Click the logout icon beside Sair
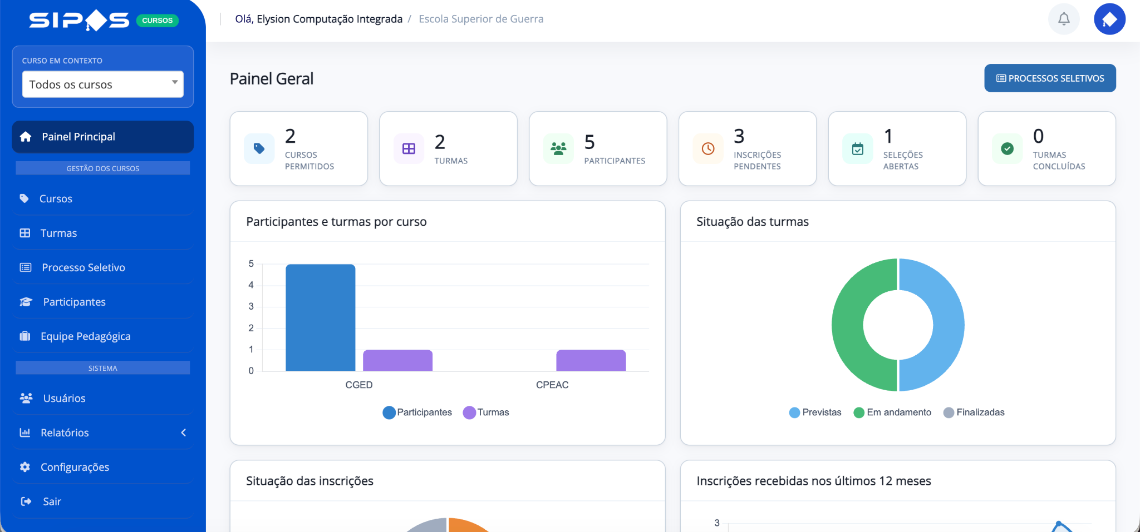 point(26,501)
